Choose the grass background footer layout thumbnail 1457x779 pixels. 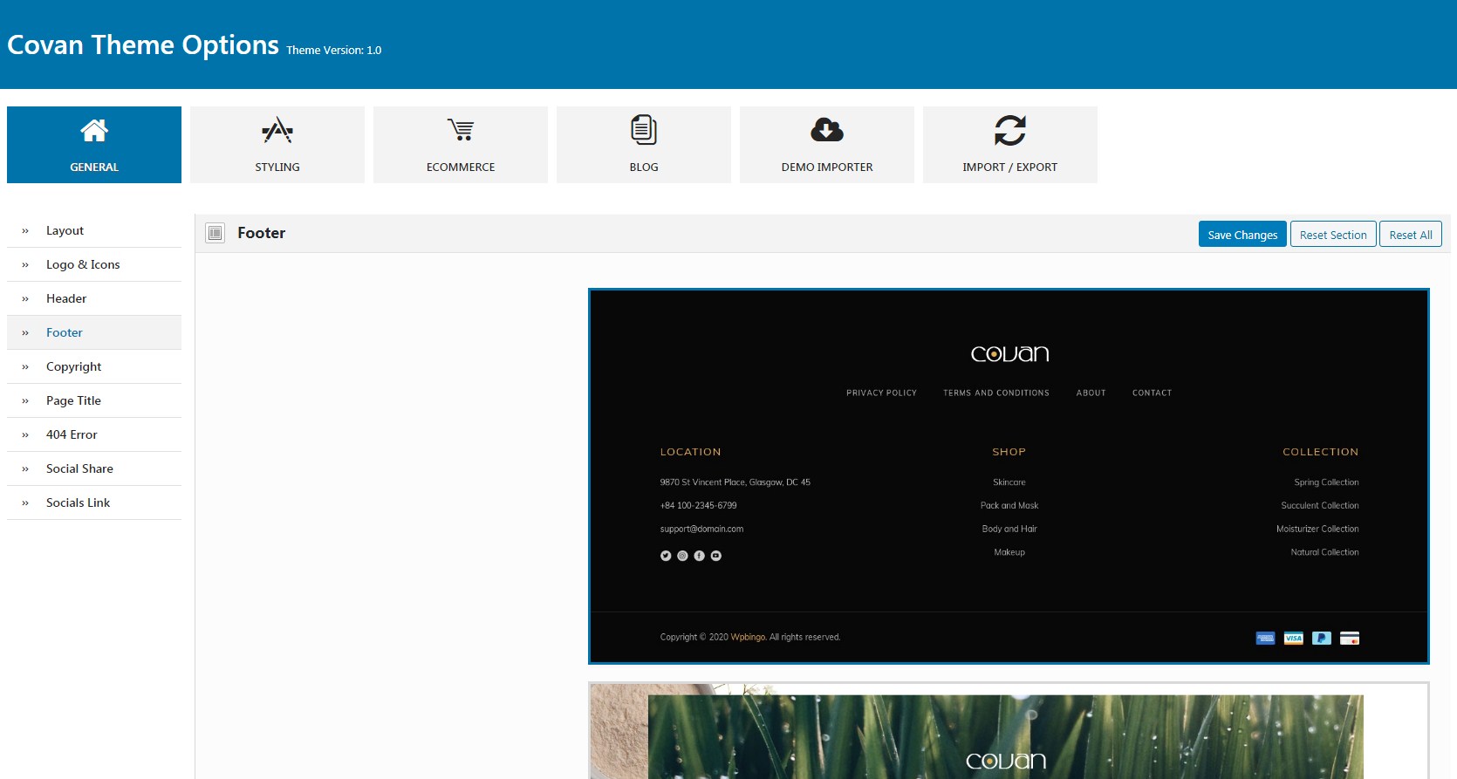pos(1009,731)
